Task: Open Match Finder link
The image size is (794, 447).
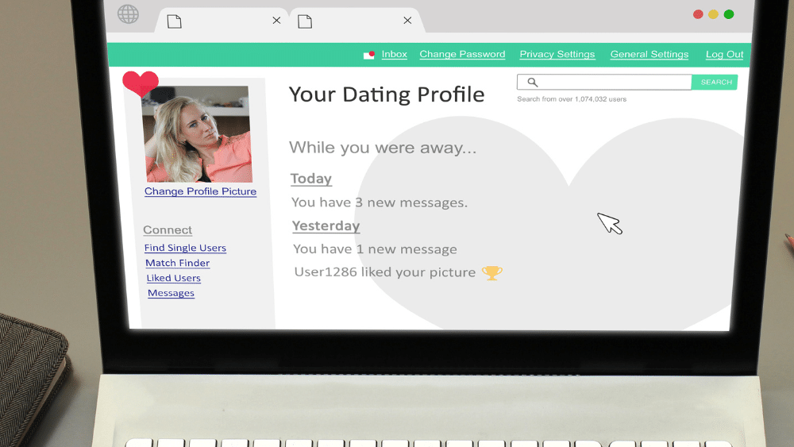Action: (x=178, y=263)
